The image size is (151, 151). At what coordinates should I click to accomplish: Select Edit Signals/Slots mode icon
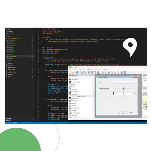92,73
